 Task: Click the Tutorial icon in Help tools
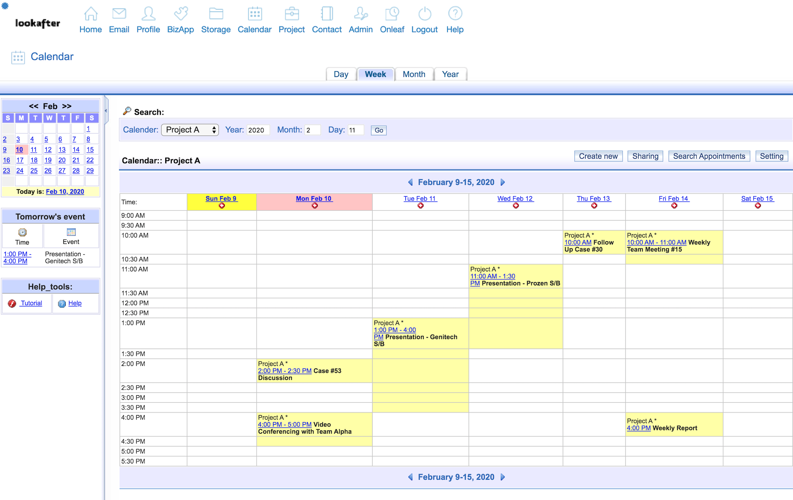[12, 303]
